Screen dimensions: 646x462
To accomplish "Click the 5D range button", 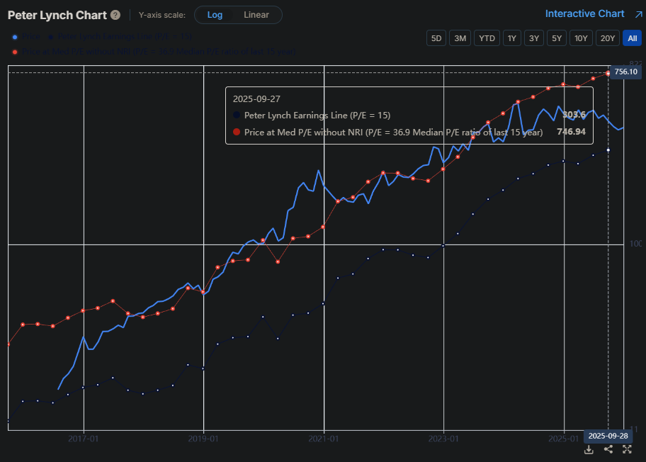I will pos(436,38).
